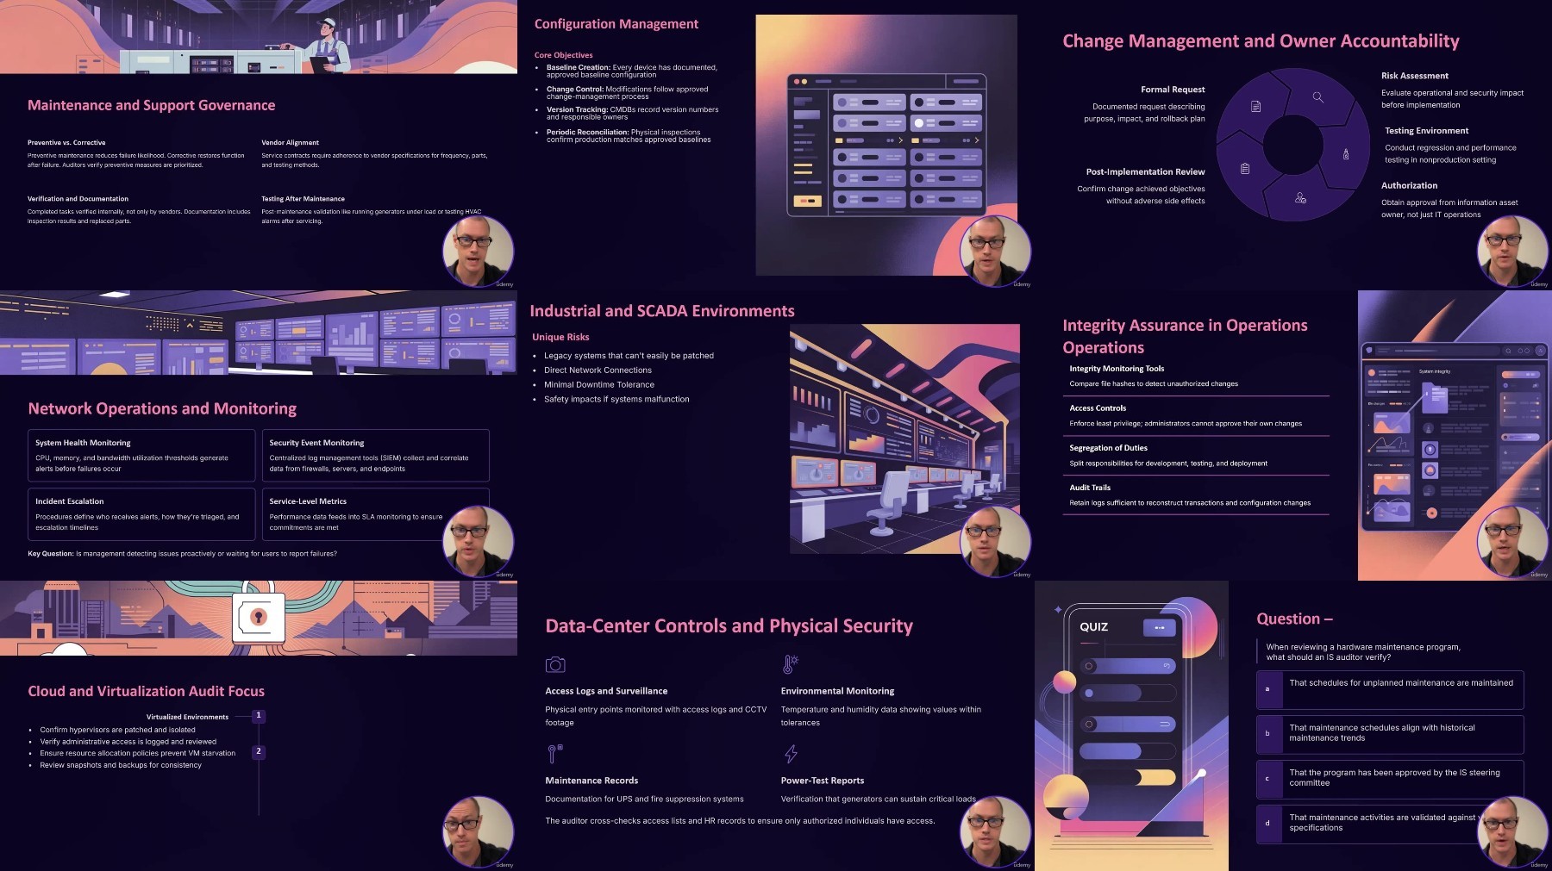Screen dimensions: 1552x871
Task: Click the Integrity Monitoring Tools row
Action: click(x=1195, y=376)
